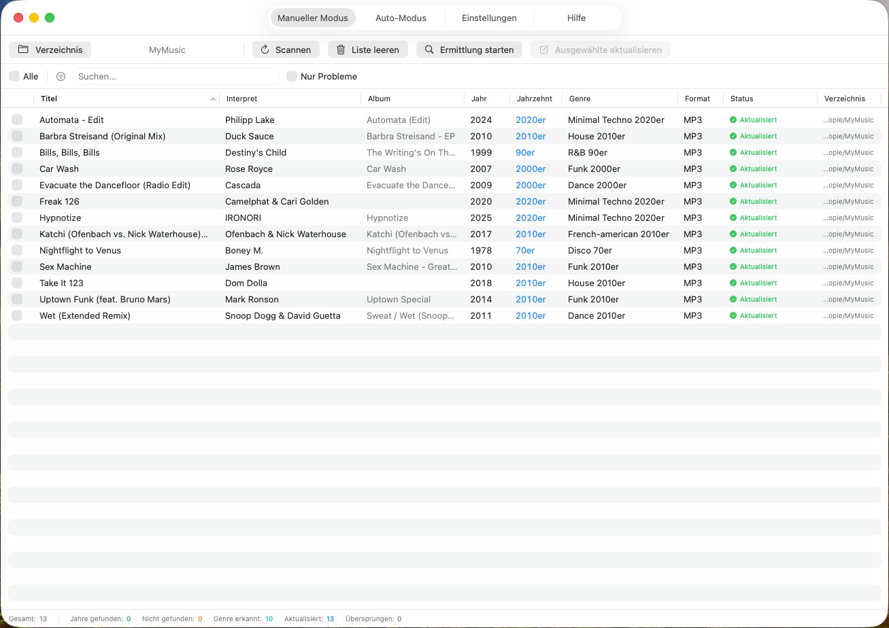889x628 pixels.
Task: Click Ermittlung starten
Action: pos(469,50)
